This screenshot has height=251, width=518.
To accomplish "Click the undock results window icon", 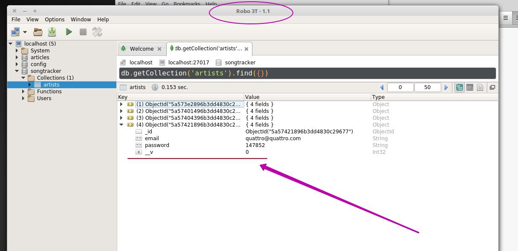I will 492,87.
